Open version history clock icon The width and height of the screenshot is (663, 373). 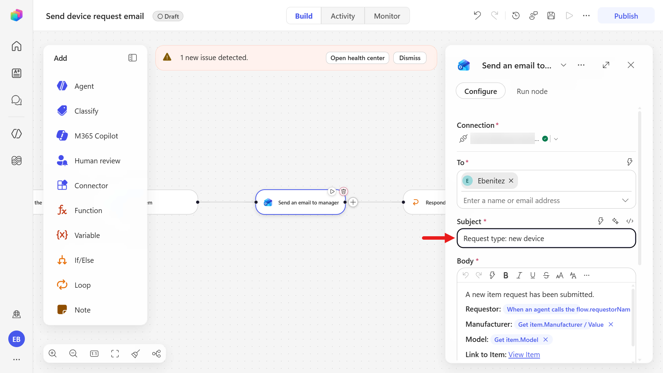(516, 16)
